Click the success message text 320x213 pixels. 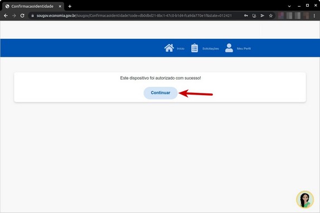pyautogui.click(x=161, y=78)
